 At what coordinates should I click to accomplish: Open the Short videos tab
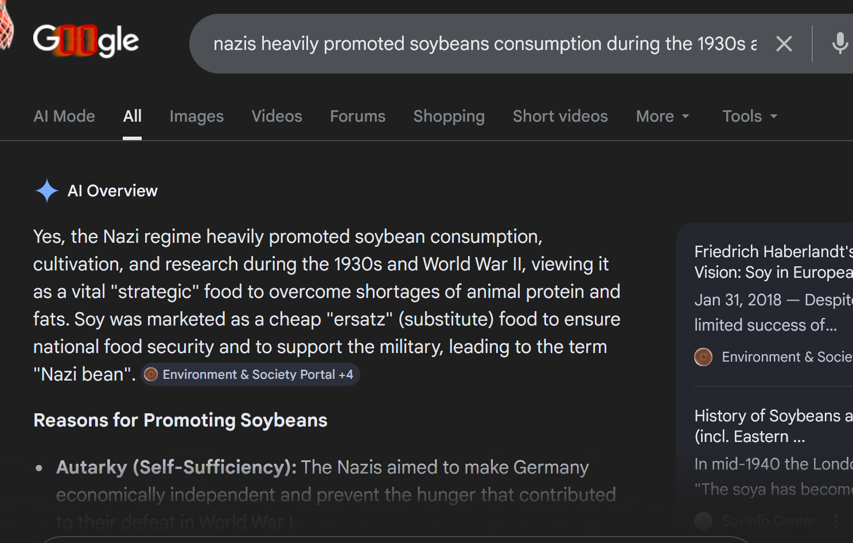pos(560,117)
